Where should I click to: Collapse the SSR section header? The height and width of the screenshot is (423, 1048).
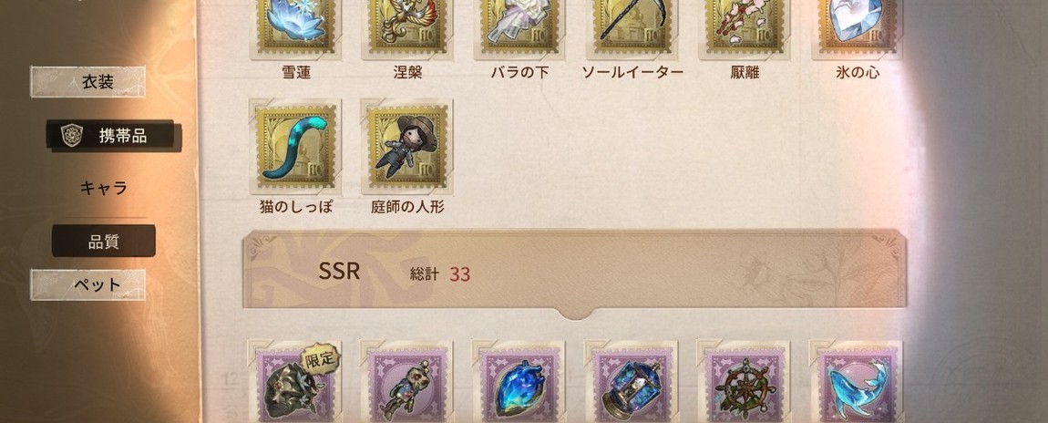point(575,272)
